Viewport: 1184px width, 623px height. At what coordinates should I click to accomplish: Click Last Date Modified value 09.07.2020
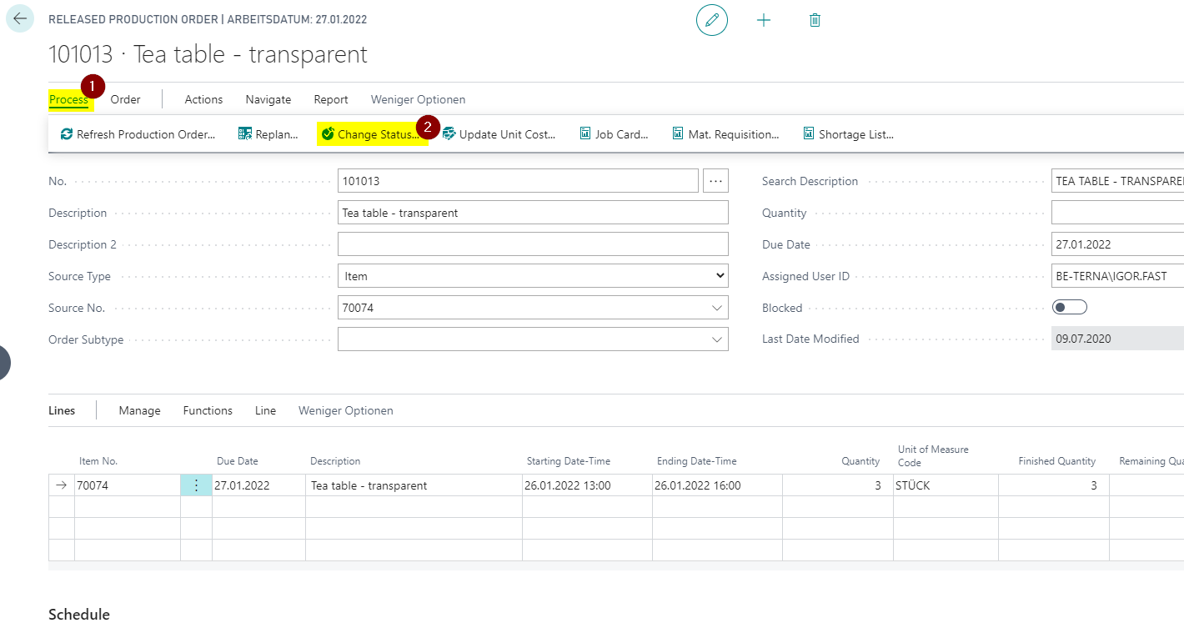click(1117, 339)
